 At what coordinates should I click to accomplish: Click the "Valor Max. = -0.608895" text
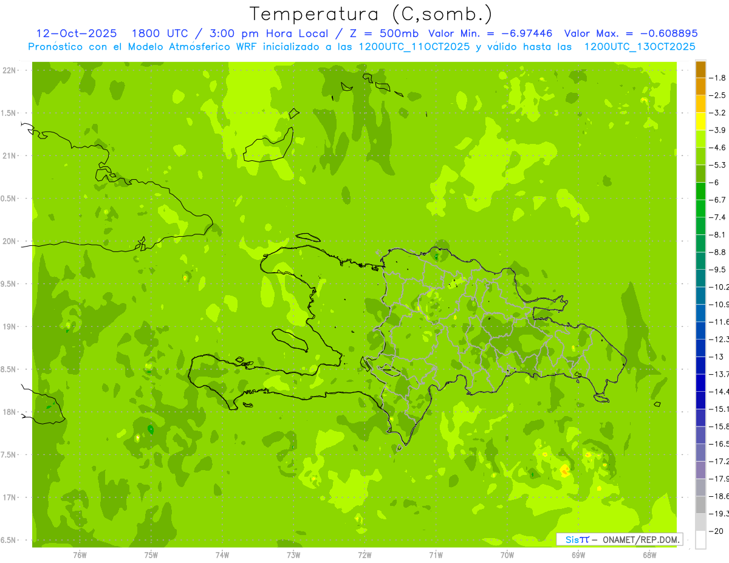click(x=631, y=33)
